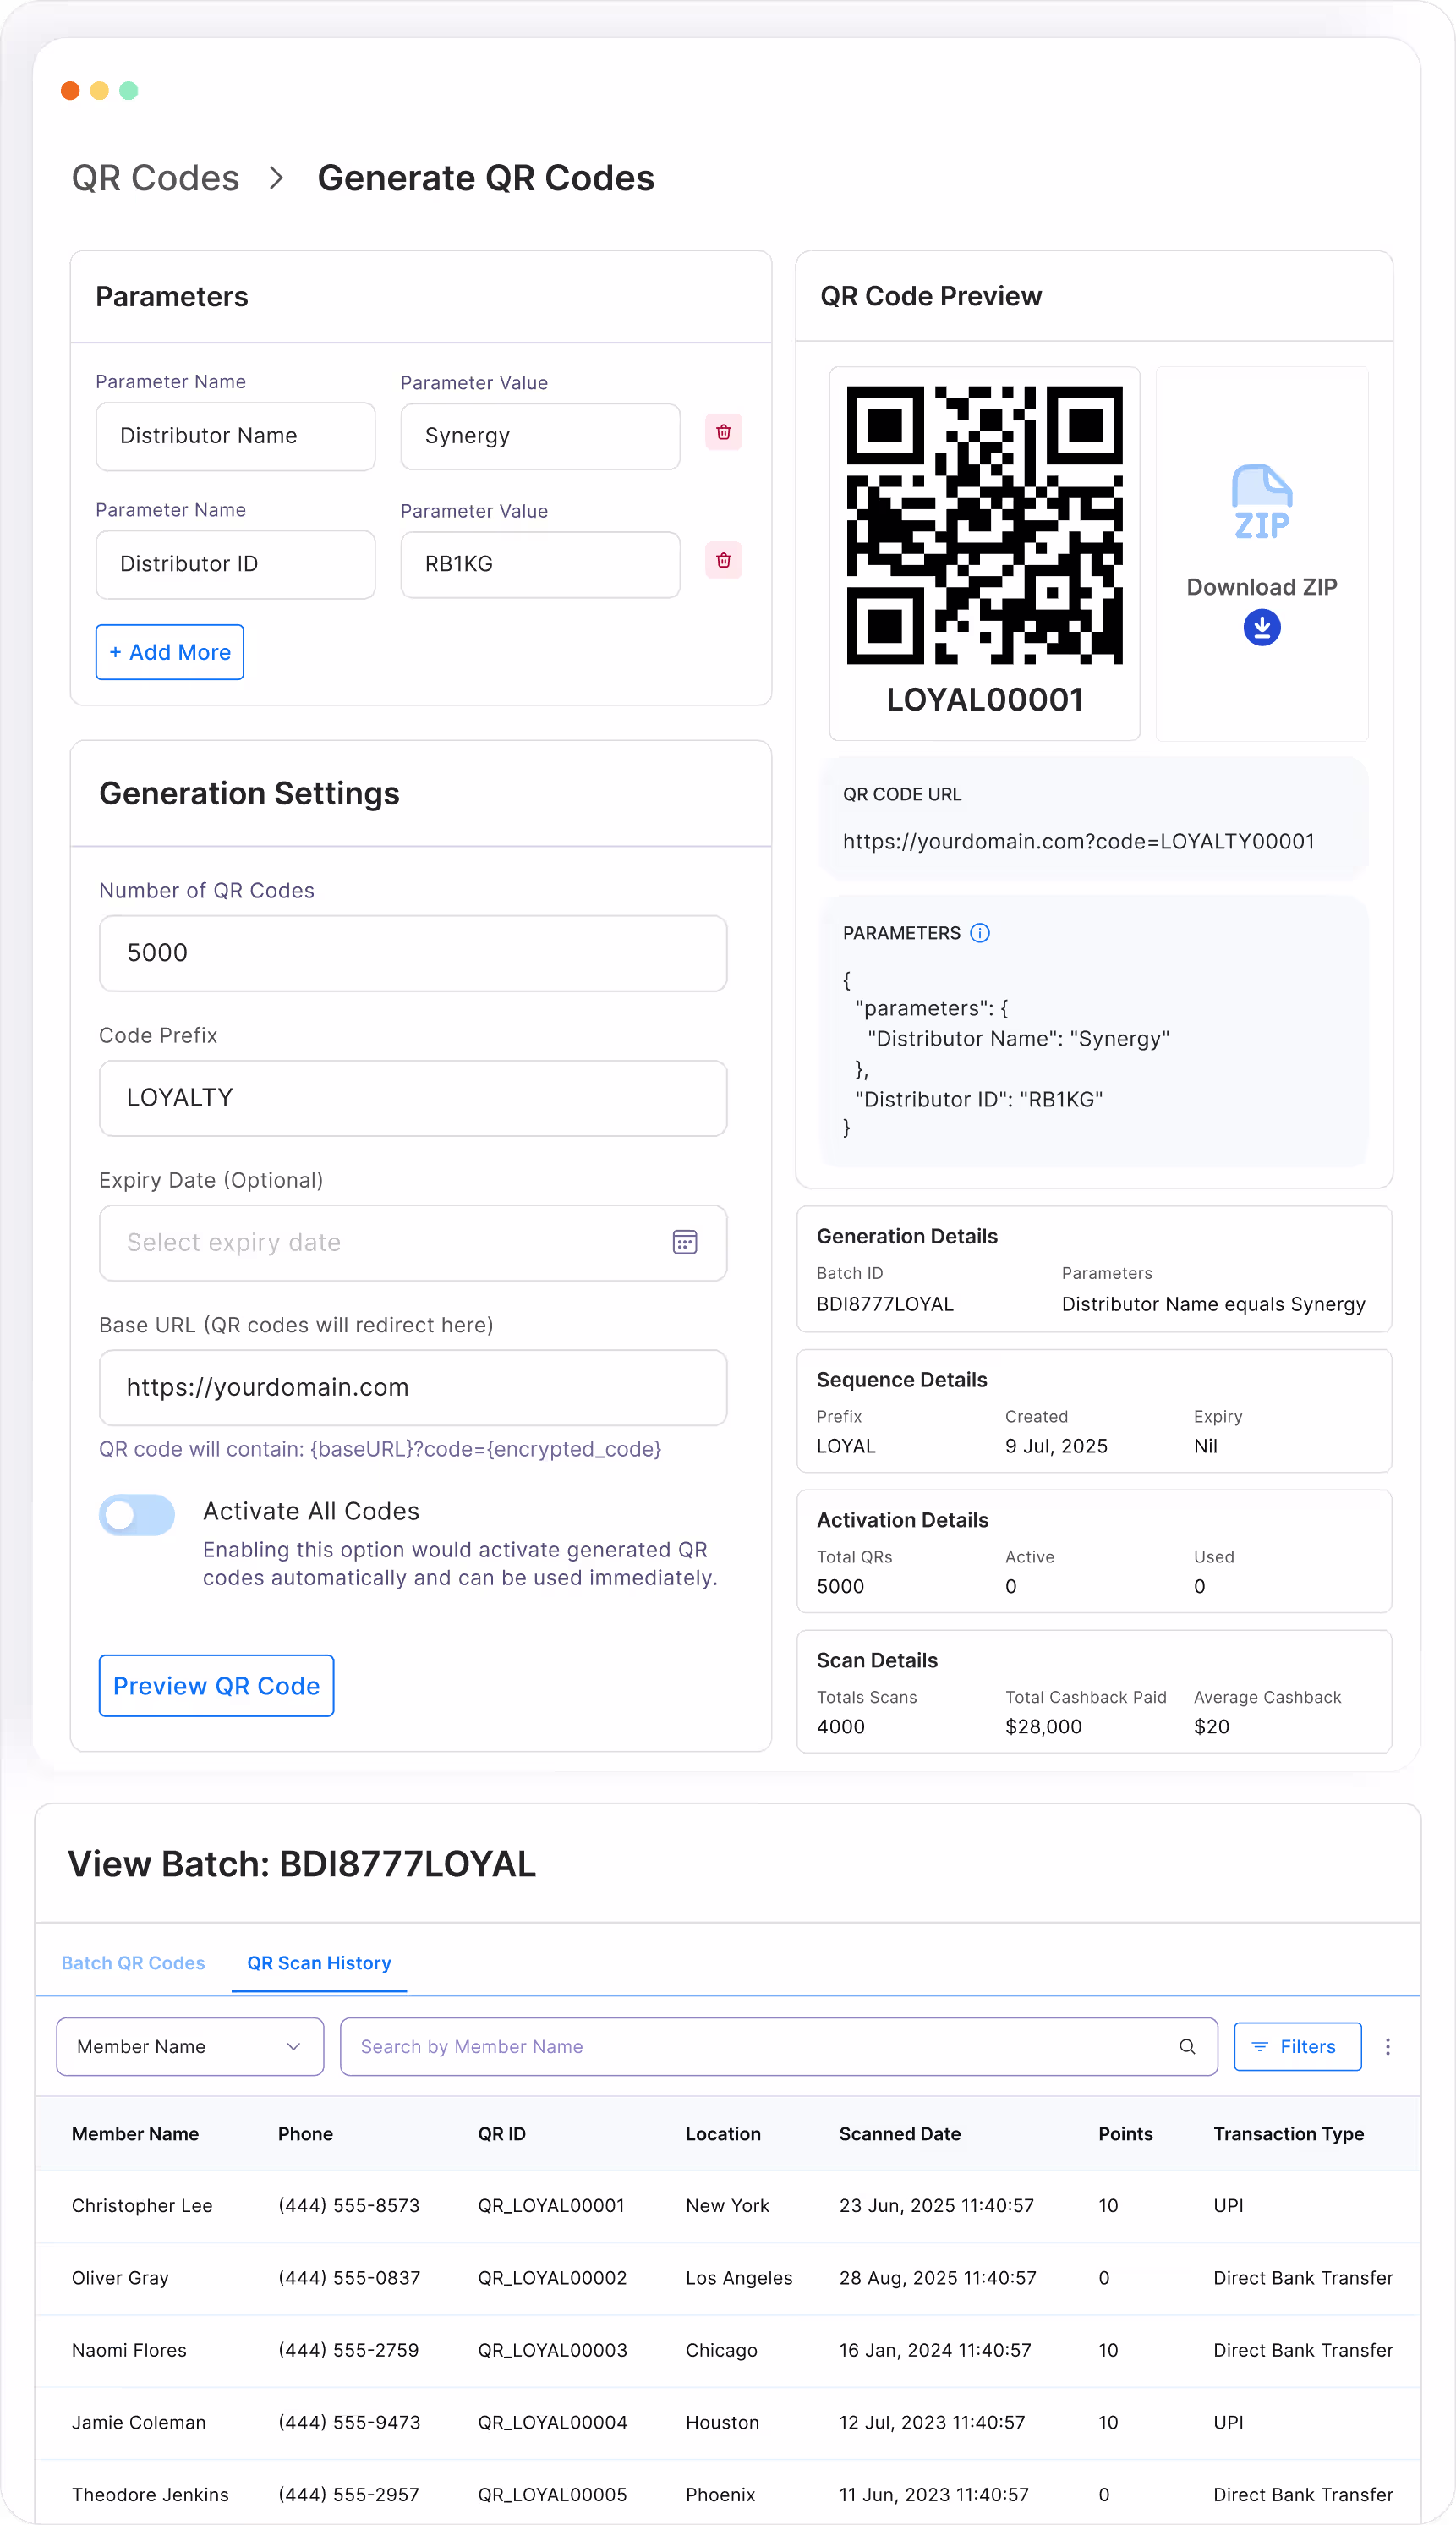Go to QR Codes breadcrumb
Viewport: 1456px width, 2525px height.
coord(155,178)
